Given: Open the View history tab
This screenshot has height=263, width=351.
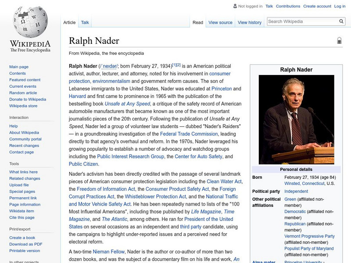Looking at the screenshot, I should pos(249,22).
